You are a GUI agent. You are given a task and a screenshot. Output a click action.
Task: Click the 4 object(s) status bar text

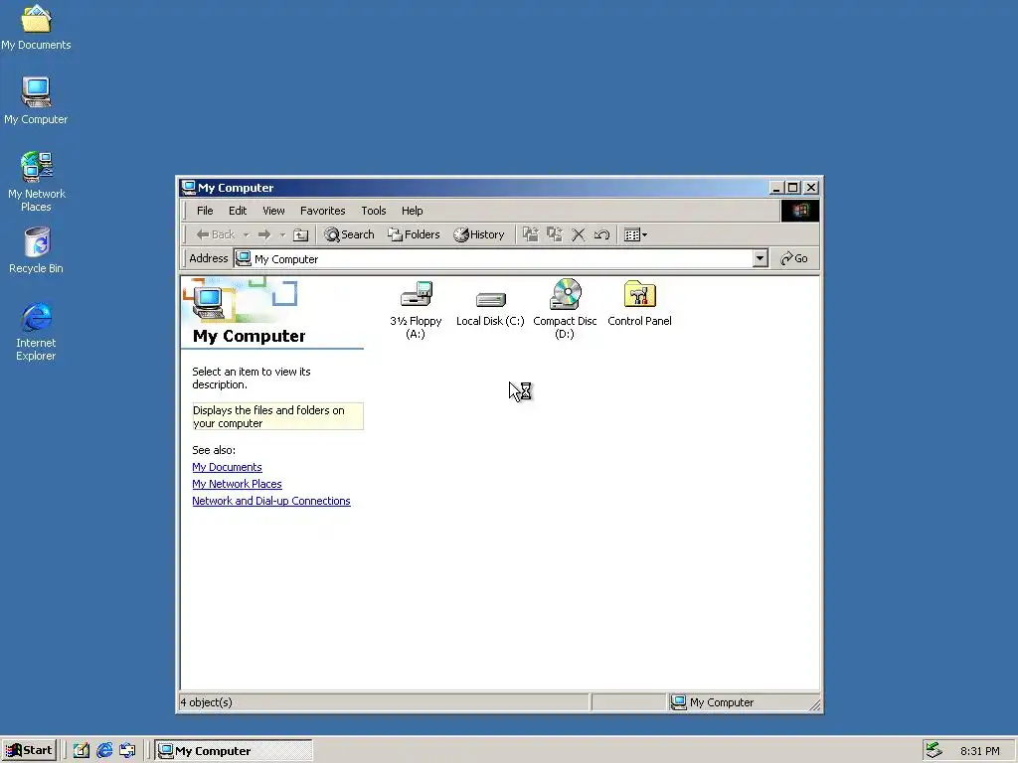tap(207, 702)
